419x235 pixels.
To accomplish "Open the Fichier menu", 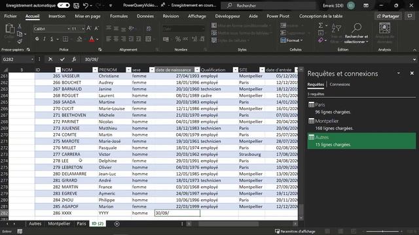I will (x=10, y=16).
